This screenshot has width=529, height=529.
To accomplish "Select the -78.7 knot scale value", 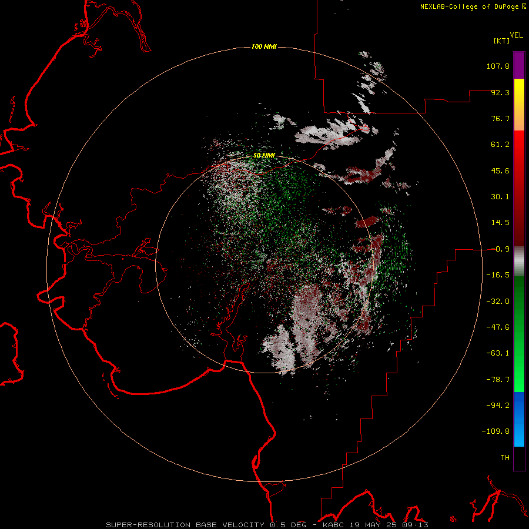I will pyautogui.click(x=498, y=380).
